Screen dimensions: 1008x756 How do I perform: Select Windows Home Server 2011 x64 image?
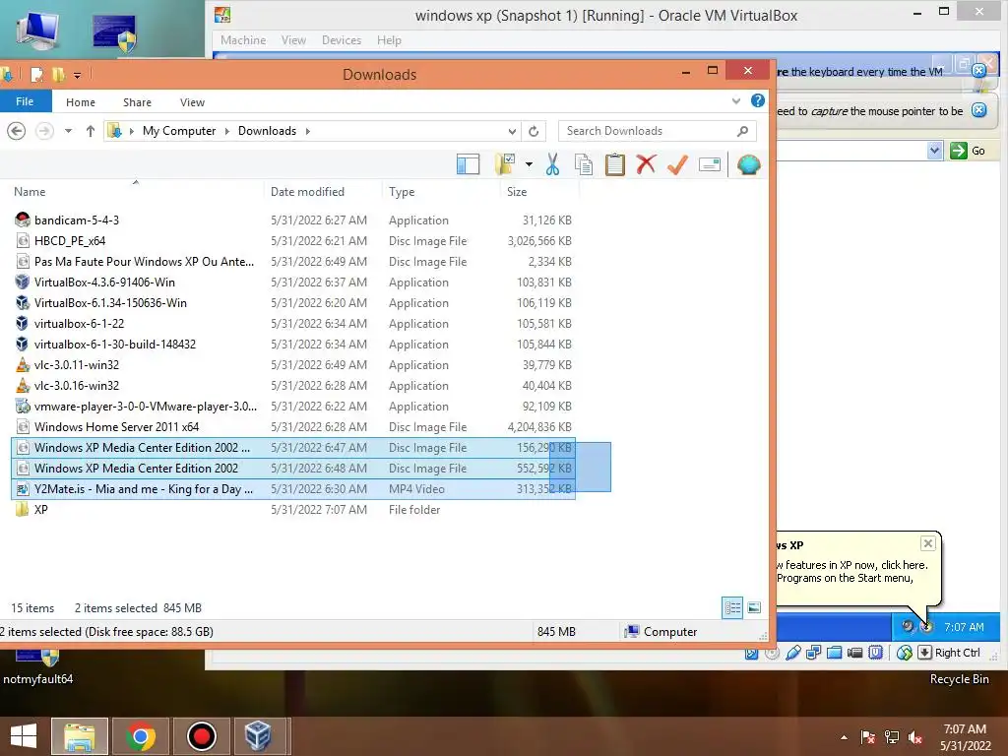(116, 427)
